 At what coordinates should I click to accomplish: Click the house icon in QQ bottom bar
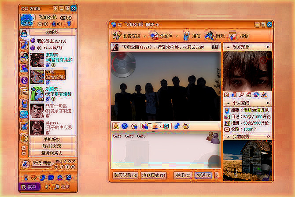click(60, 178)
